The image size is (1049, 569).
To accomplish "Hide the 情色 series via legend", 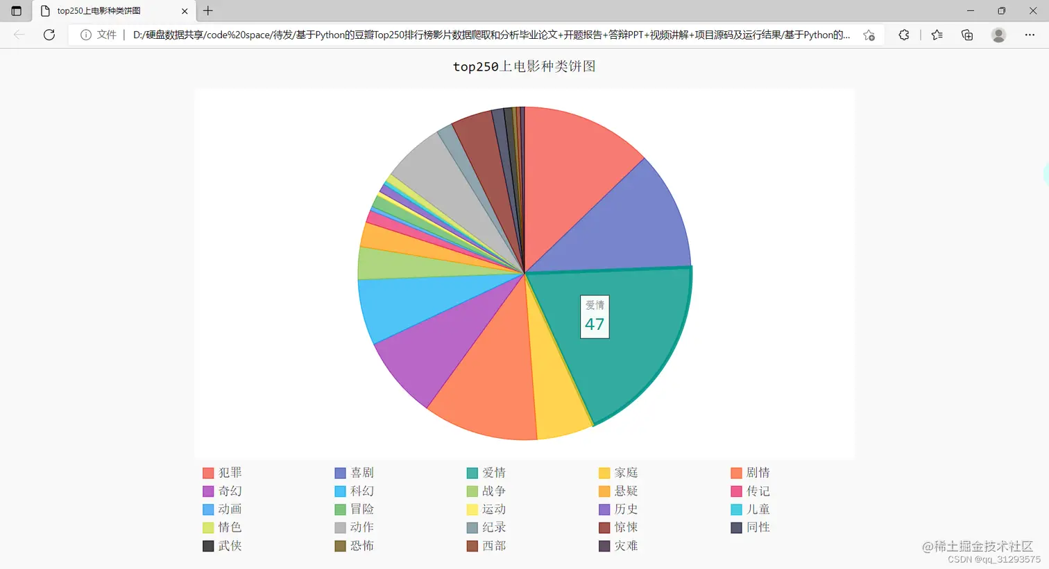I will click(222, 527).
